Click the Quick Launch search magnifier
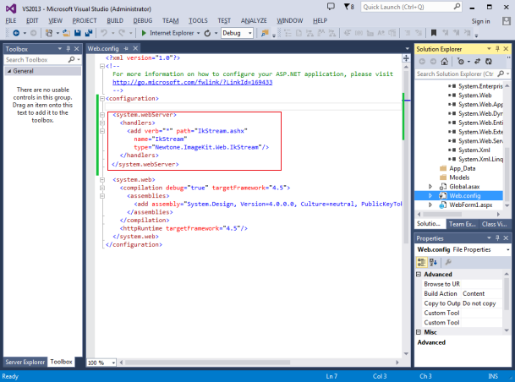This screenshot has width=515, height=382. click(x=457, y=6)
